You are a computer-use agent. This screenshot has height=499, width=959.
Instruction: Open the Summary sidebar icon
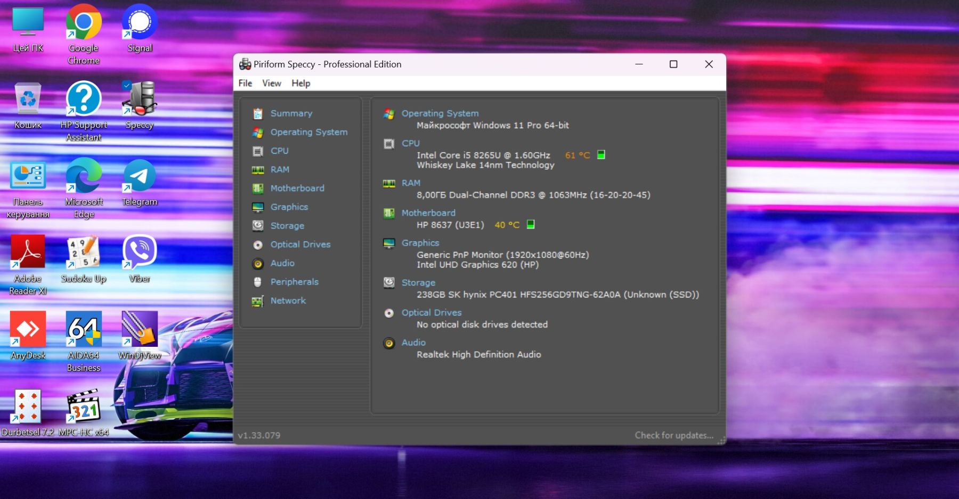[x=258, y=113]
